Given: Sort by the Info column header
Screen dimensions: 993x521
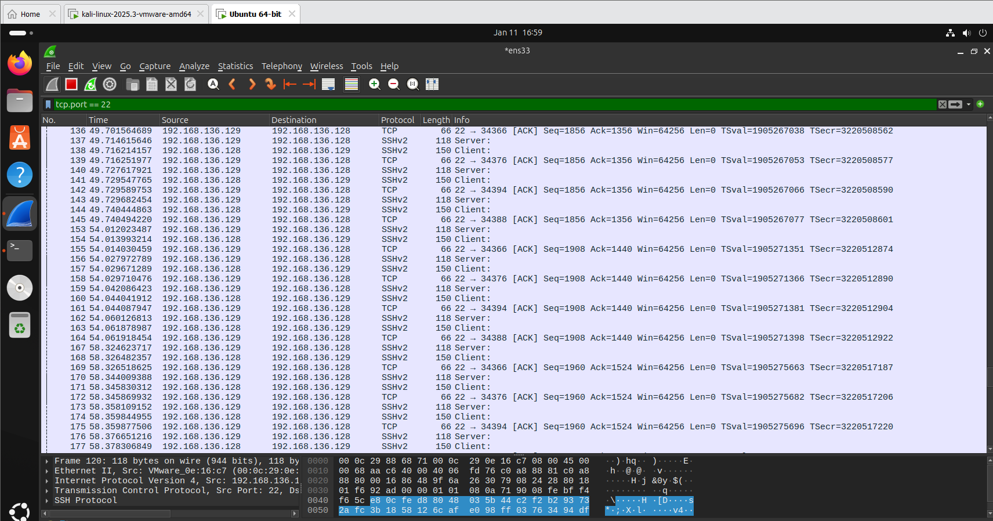Looking at the screenshot, I should 719,120.
